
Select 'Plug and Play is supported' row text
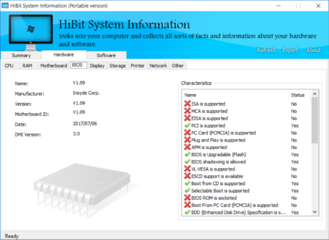[x=218, y=140]
